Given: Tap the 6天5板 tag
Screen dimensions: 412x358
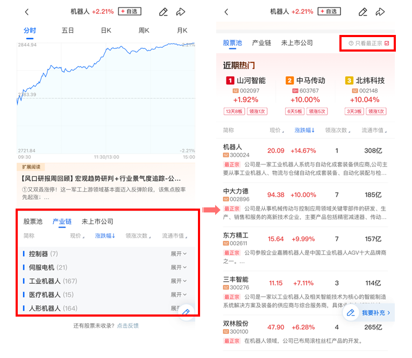Looking at the screenshot, I should (295, 111).
